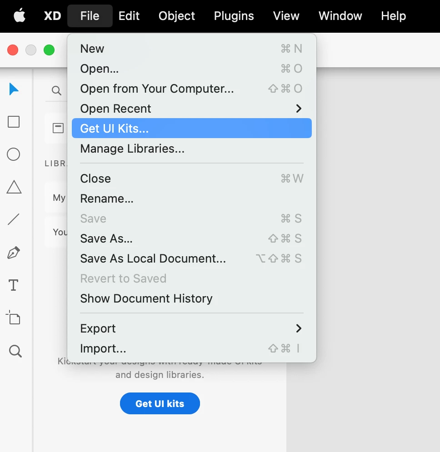This screenshot has height=452, width=440.
Task: Open the Apple menu
Action: [x=20, y=15]
